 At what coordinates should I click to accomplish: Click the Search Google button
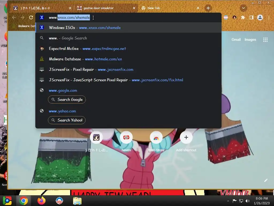67,100
